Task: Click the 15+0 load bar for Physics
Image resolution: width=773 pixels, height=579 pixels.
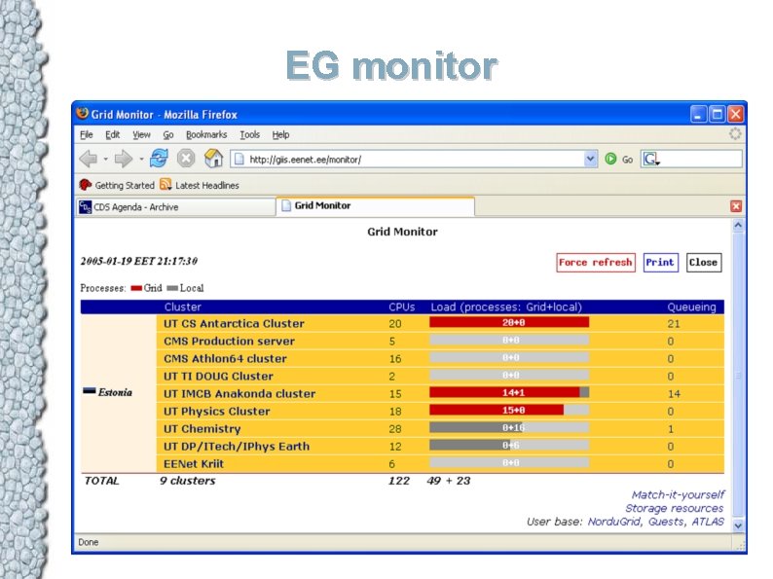Action: pos(509,410)
